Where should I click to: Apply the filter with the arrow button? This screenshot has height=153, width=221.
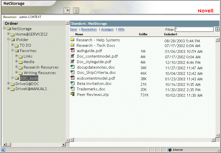click(217, 30)
